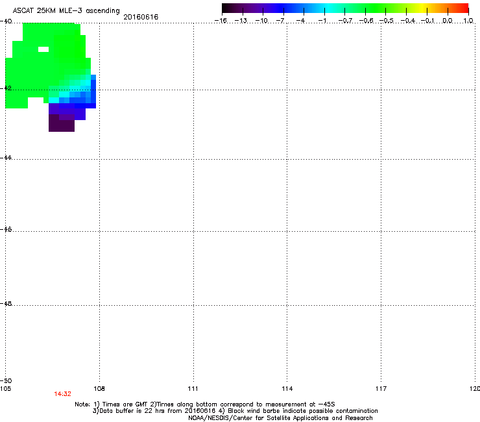Click the -10 colorbar label
Viewport: 480px width, 422px height.
pyautogui.click(x=261, y=21)
